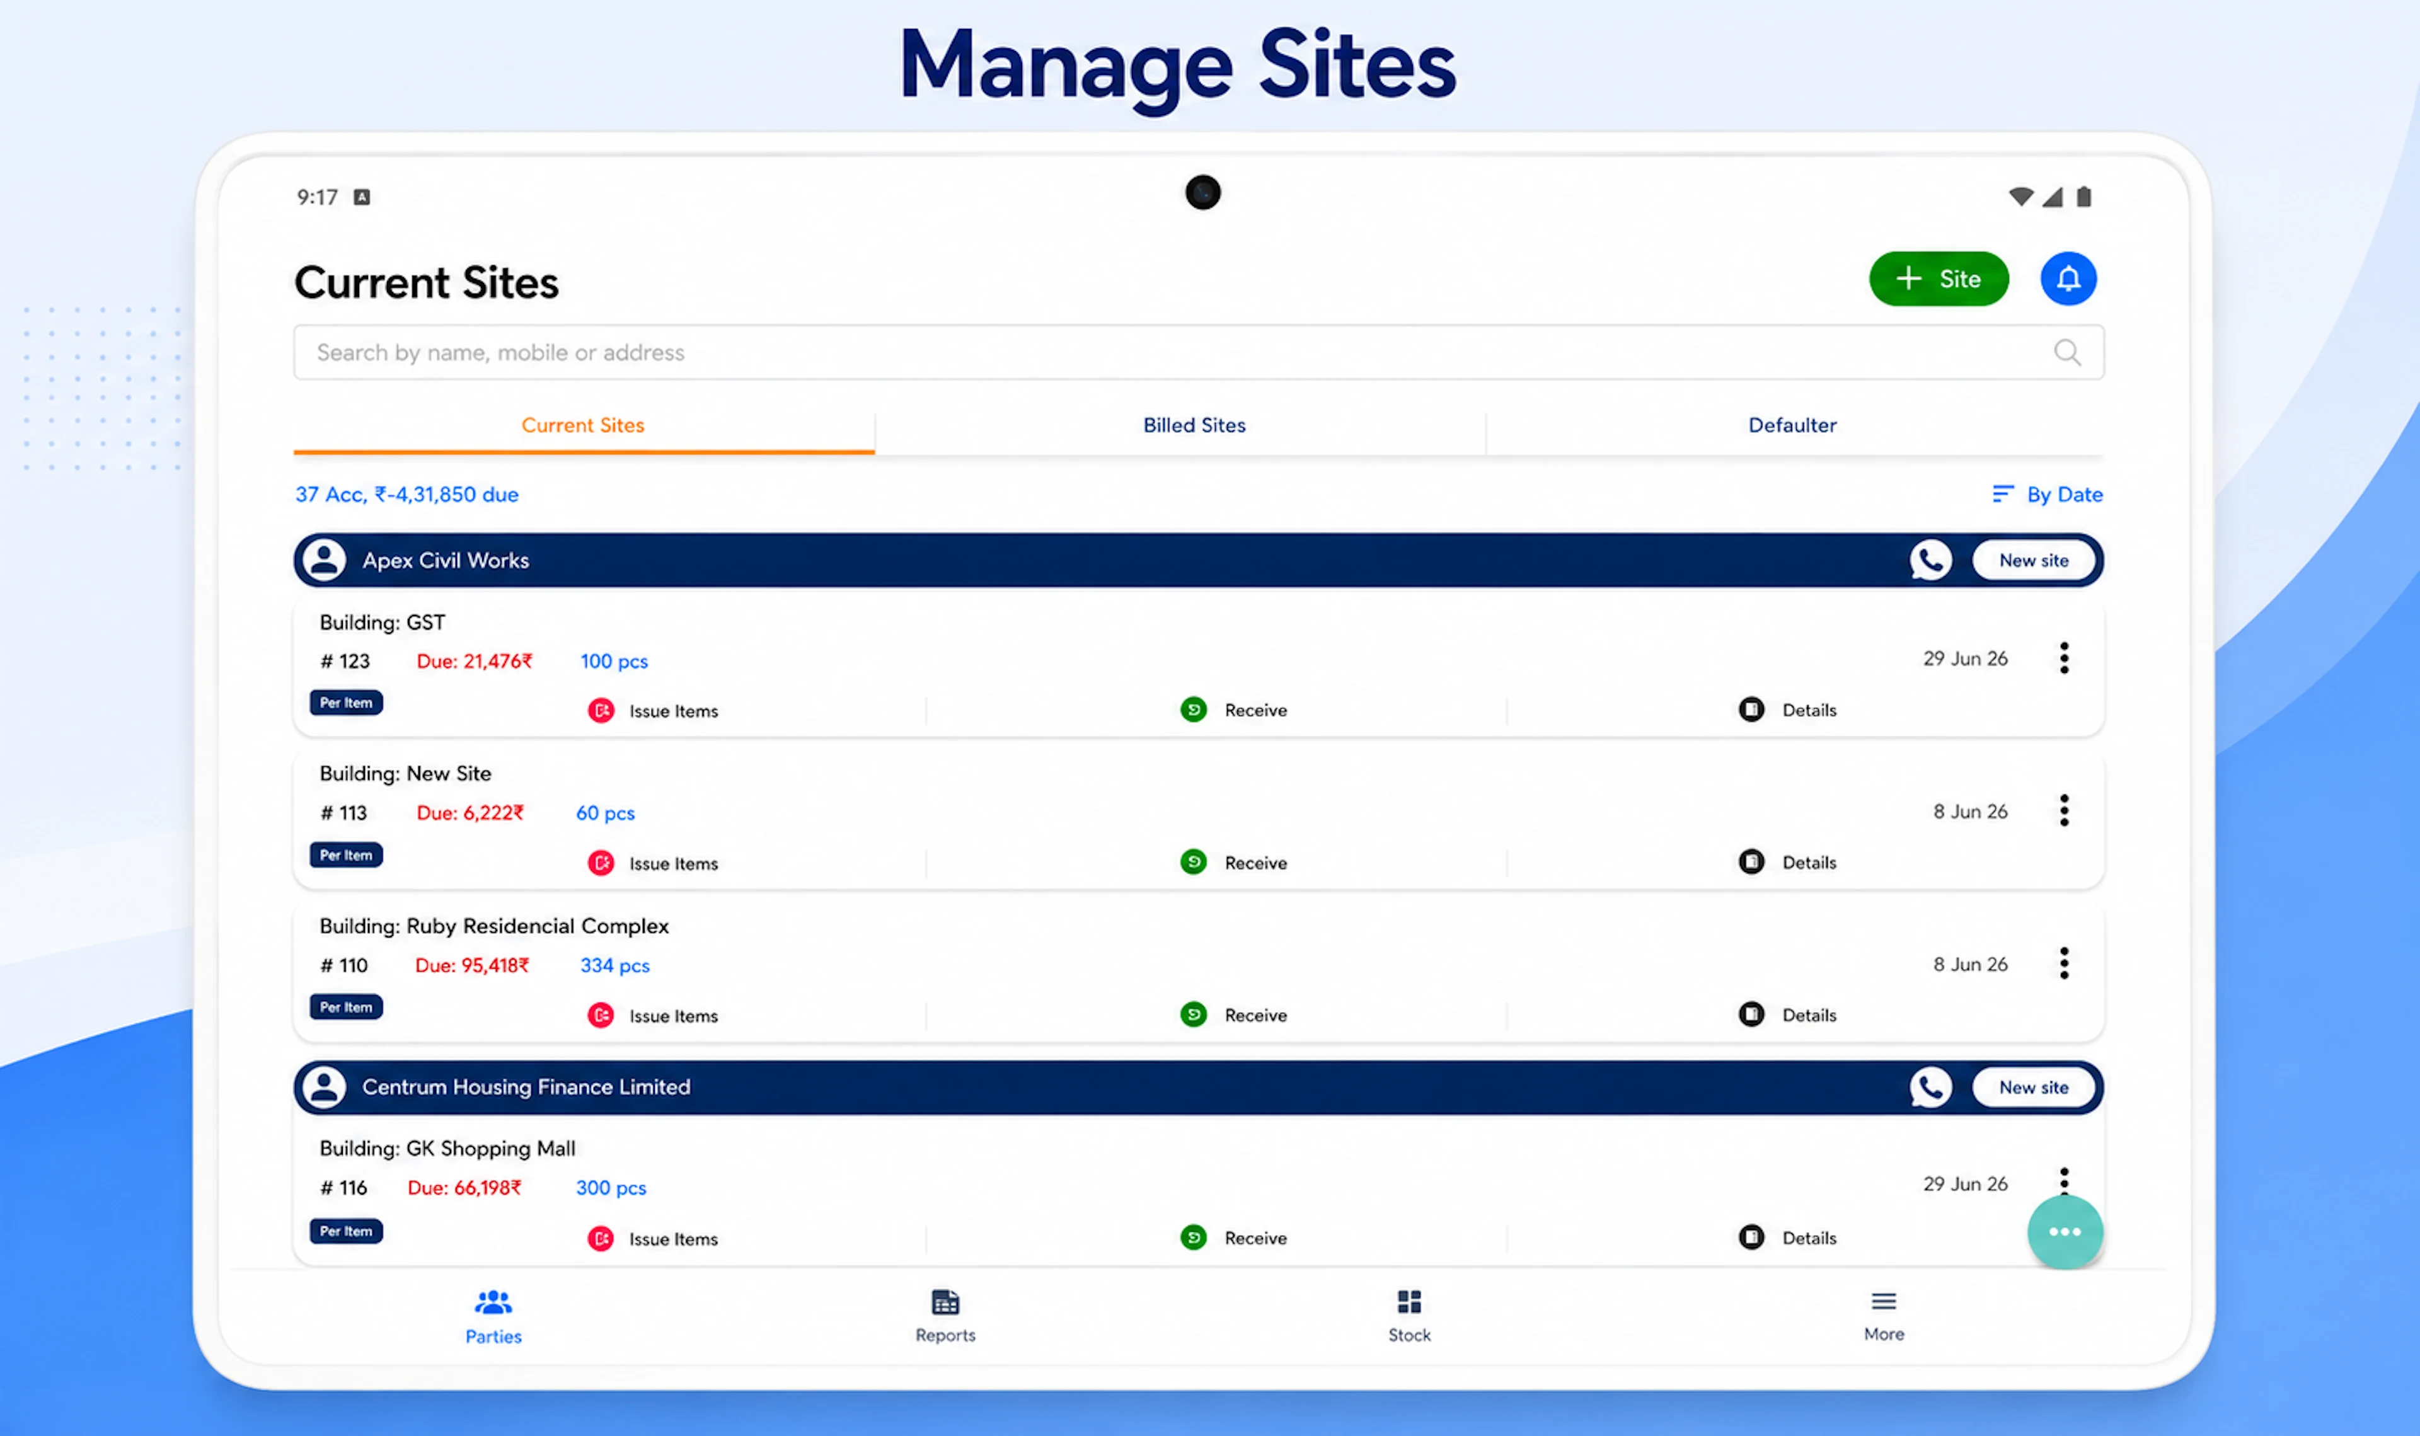
Task: Open the More bottom navigation menu
Action: point(1883,1316)
